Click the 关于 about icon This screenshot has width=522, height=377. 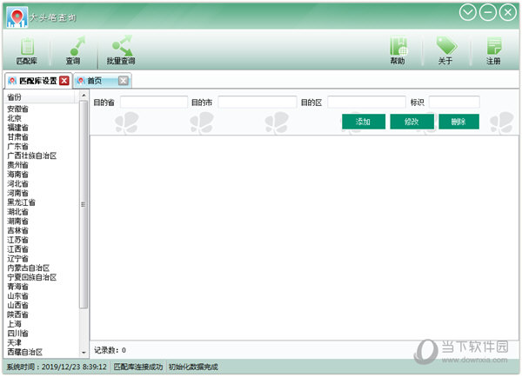445,50
